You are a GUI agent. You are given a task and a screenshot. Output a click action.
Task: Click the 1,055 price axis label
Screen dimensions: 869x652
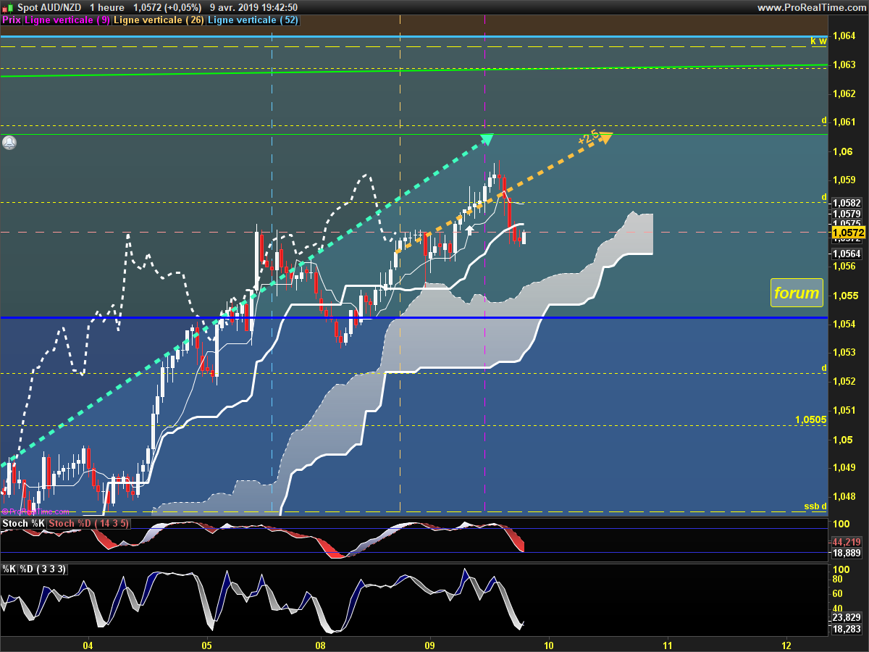click(x=844, y=296)
